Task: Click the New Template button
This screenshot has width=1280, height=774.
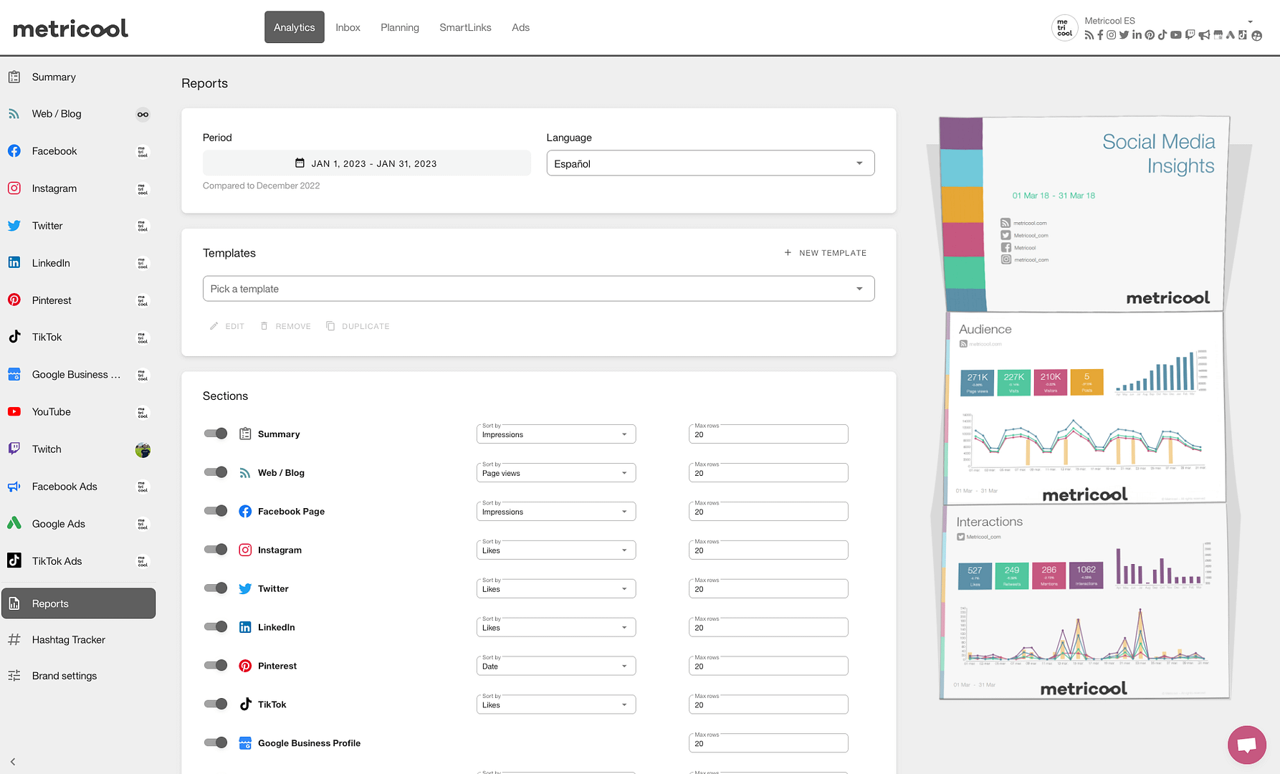Action: (825, 253)
